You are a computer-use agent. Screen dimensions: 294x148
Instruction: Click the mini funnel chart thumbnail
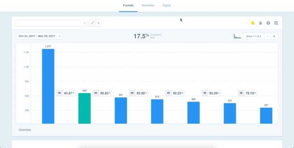coord(238,36)
